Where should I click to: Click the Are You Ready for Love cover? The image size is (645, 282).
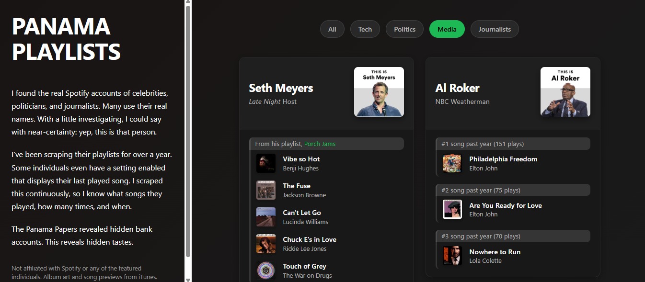tap(452, 209)
